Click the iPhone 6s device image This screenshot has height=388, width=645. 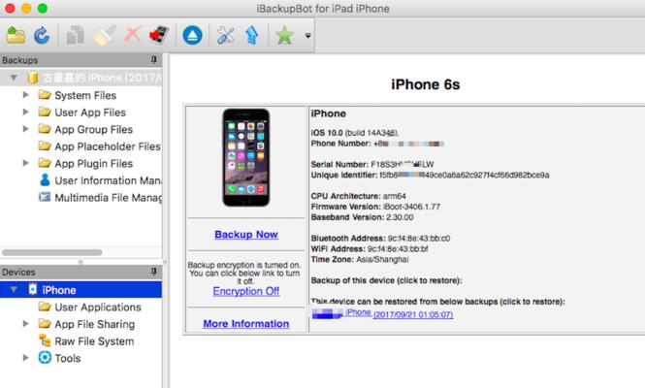click(x=246, y=157)
